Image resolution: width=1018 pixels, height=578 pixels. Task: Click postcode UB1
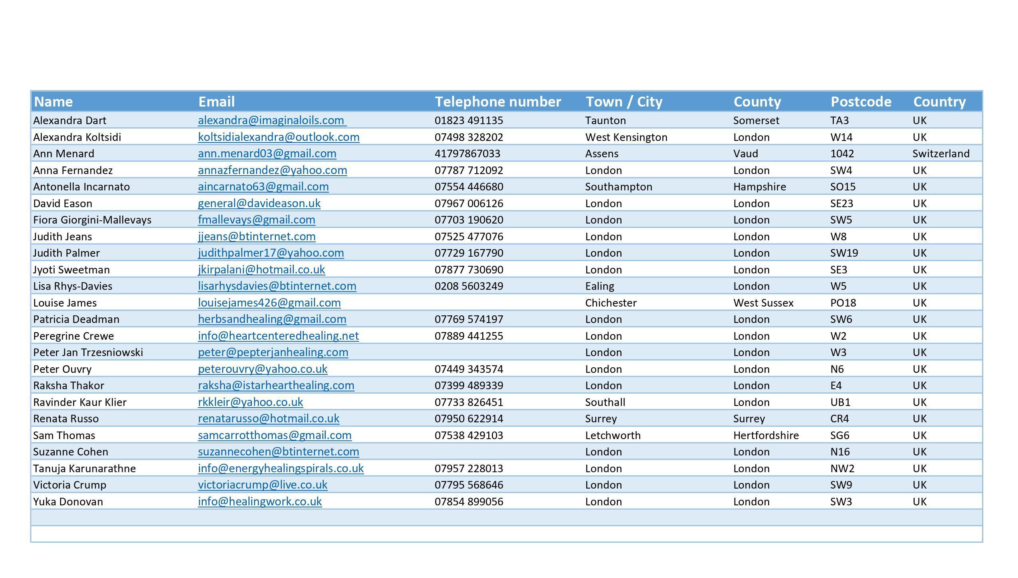840,402
